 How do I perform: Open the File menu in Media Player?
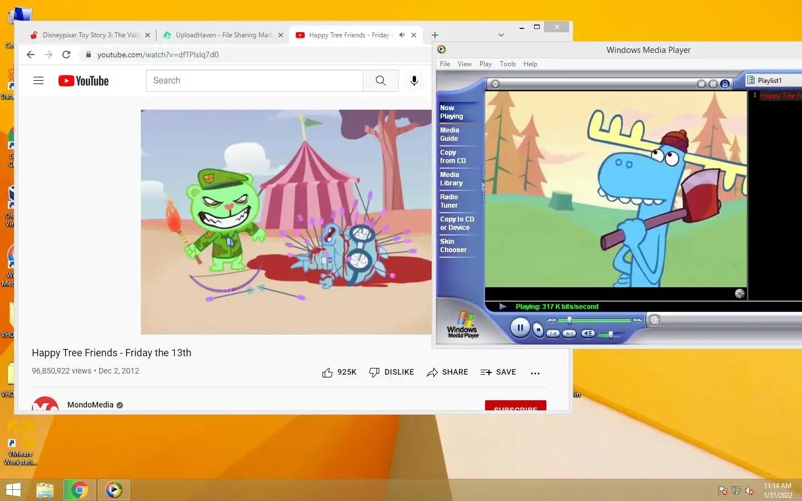445,64
